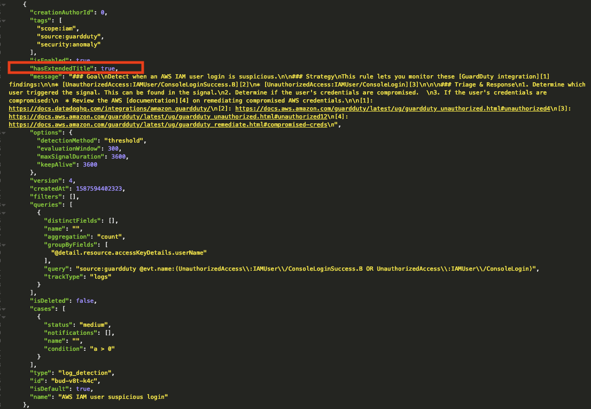Click the evaluationWindow value 300
591x409 pixels.
pyautogui.click(x=113, y=149)
